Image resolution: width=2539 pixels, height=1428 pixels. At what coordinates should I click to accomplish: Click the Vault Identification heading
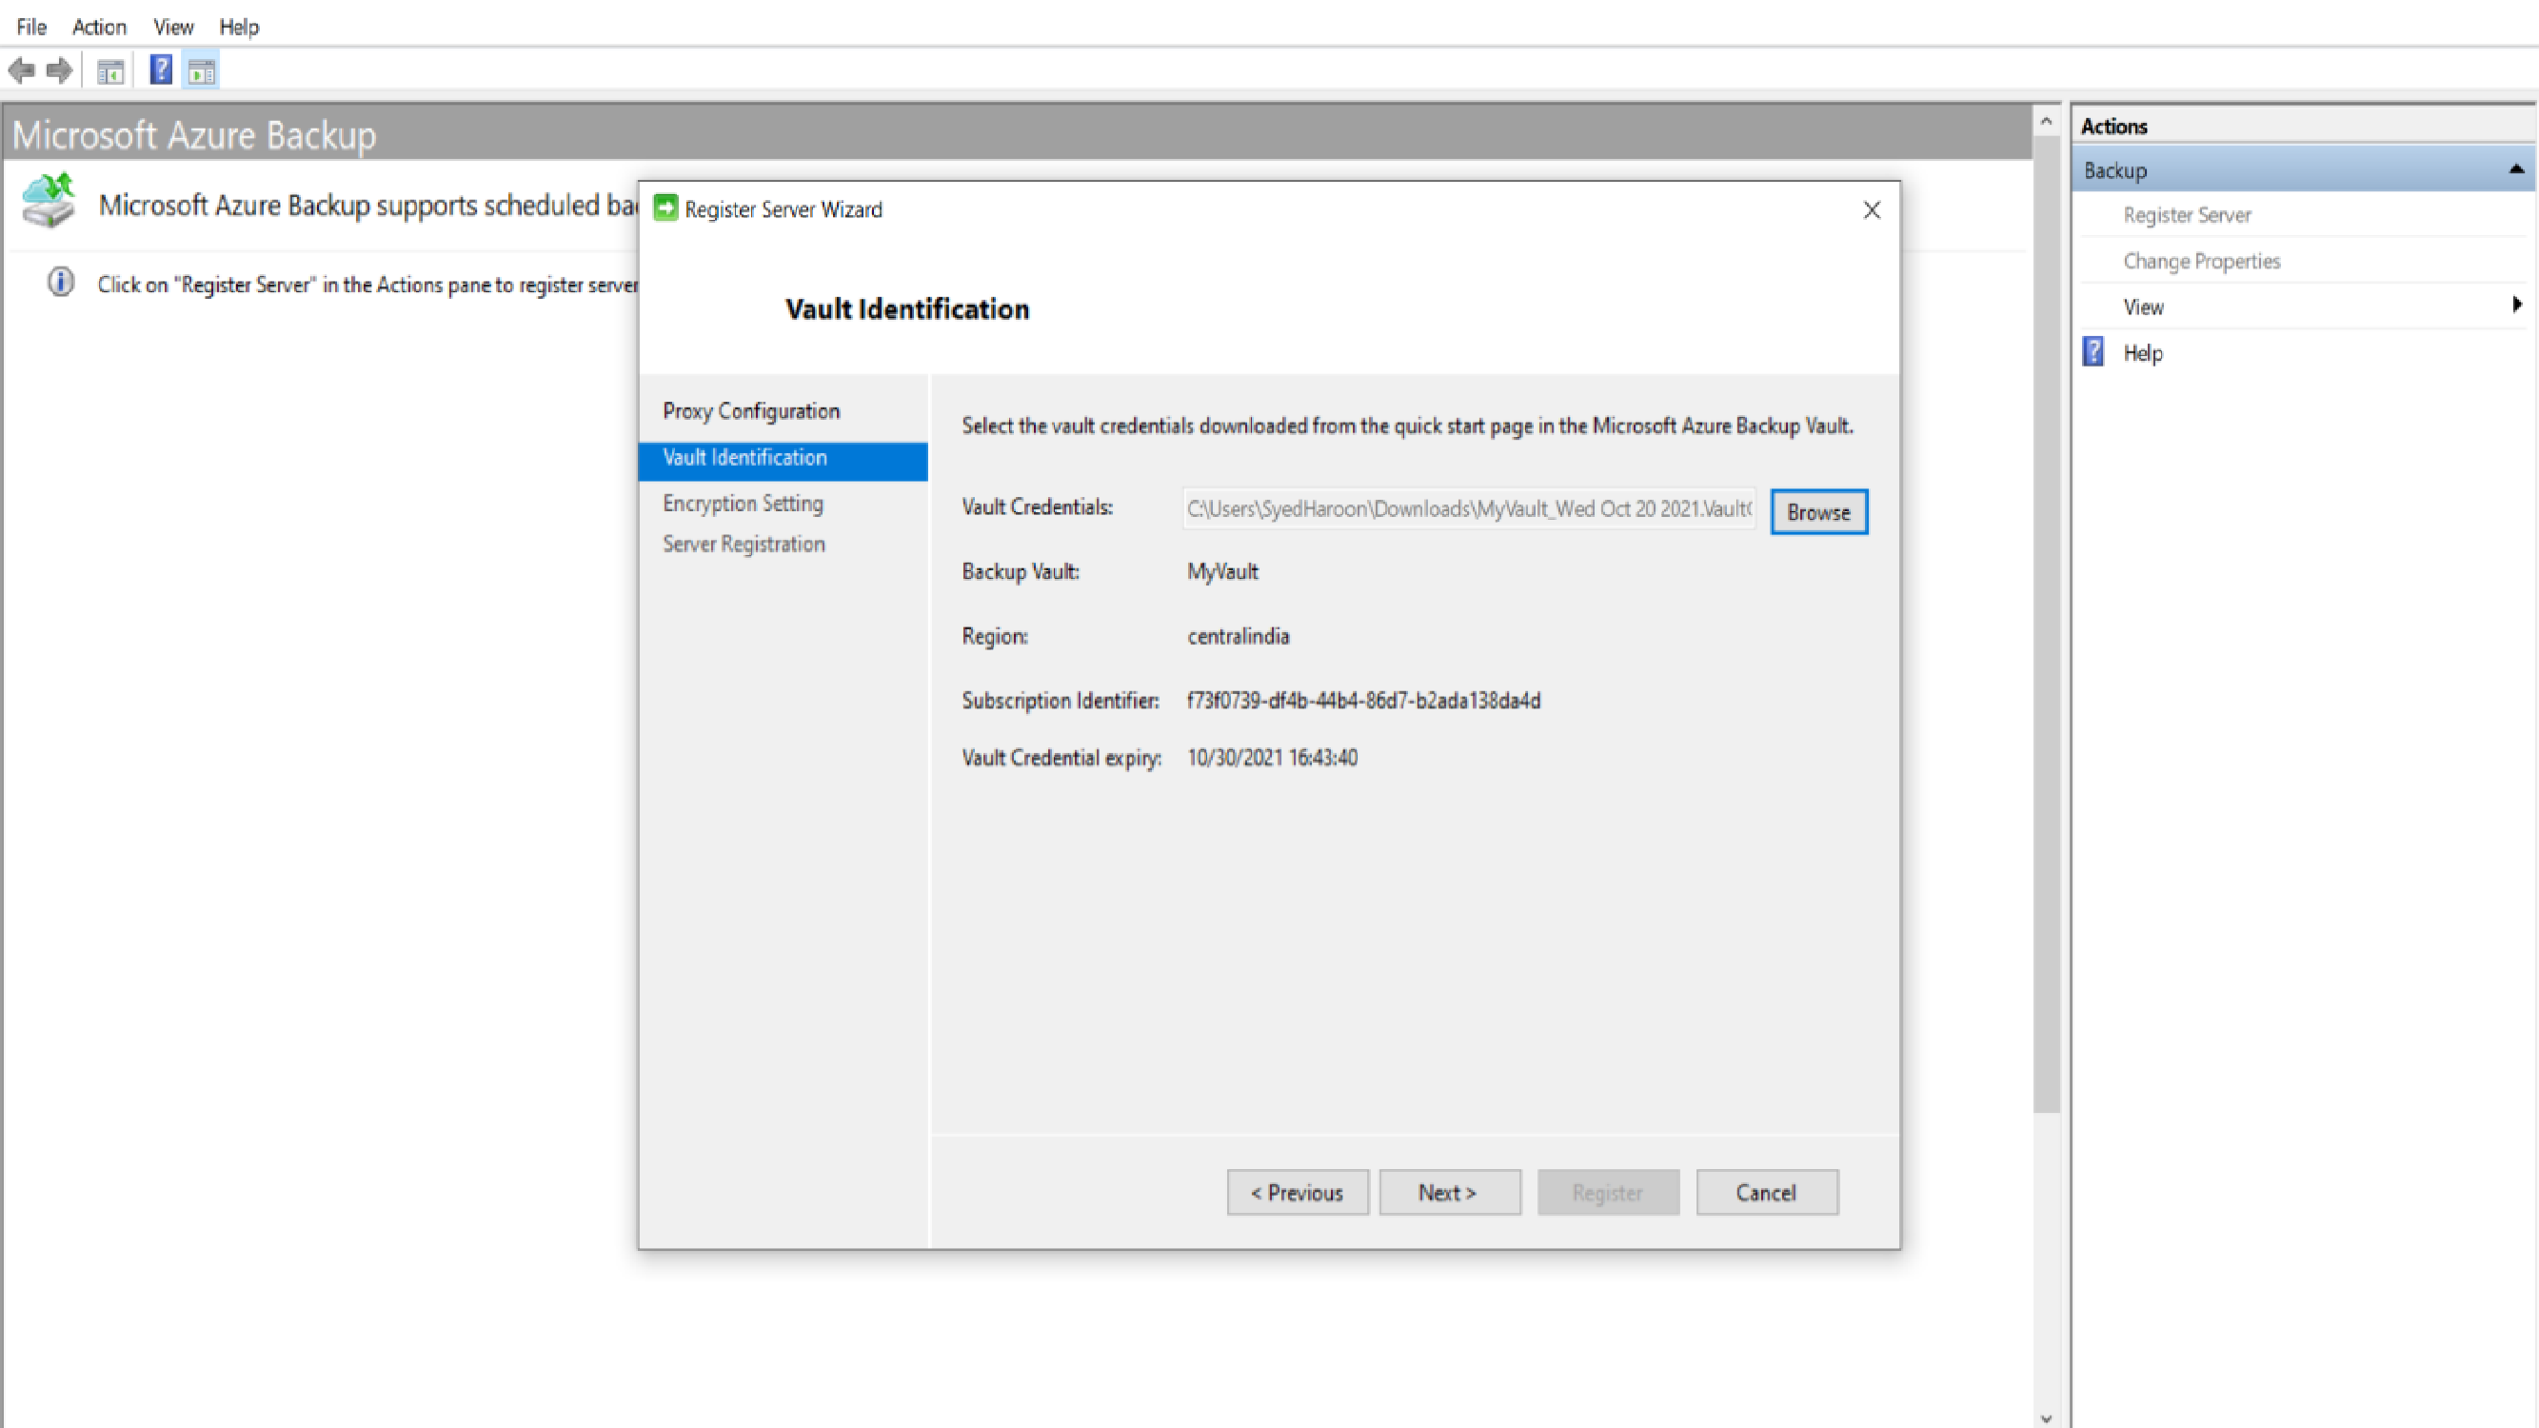pyautogui.click(x=906, y=308)
